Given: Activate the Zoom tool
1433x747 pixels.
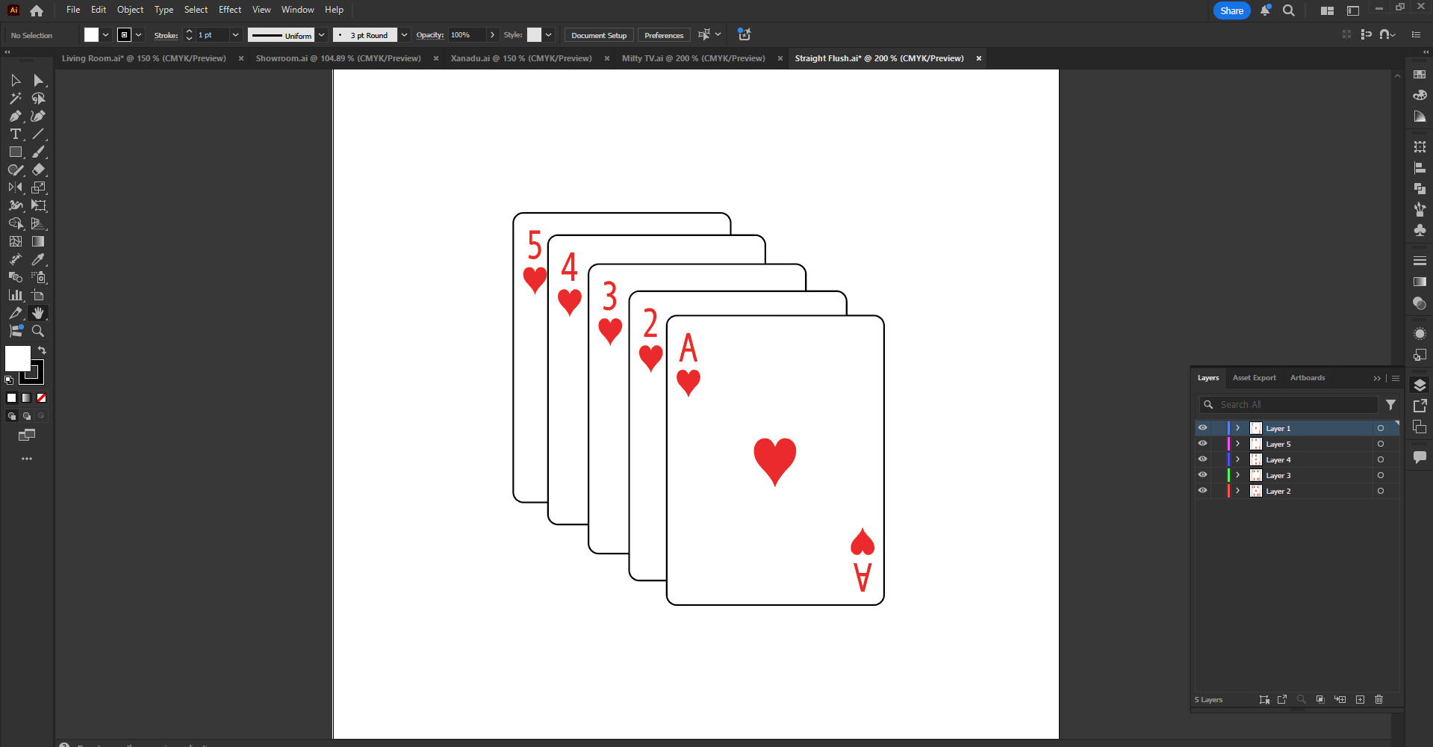Looking at the screenshot, I should (x=38, y=331).
